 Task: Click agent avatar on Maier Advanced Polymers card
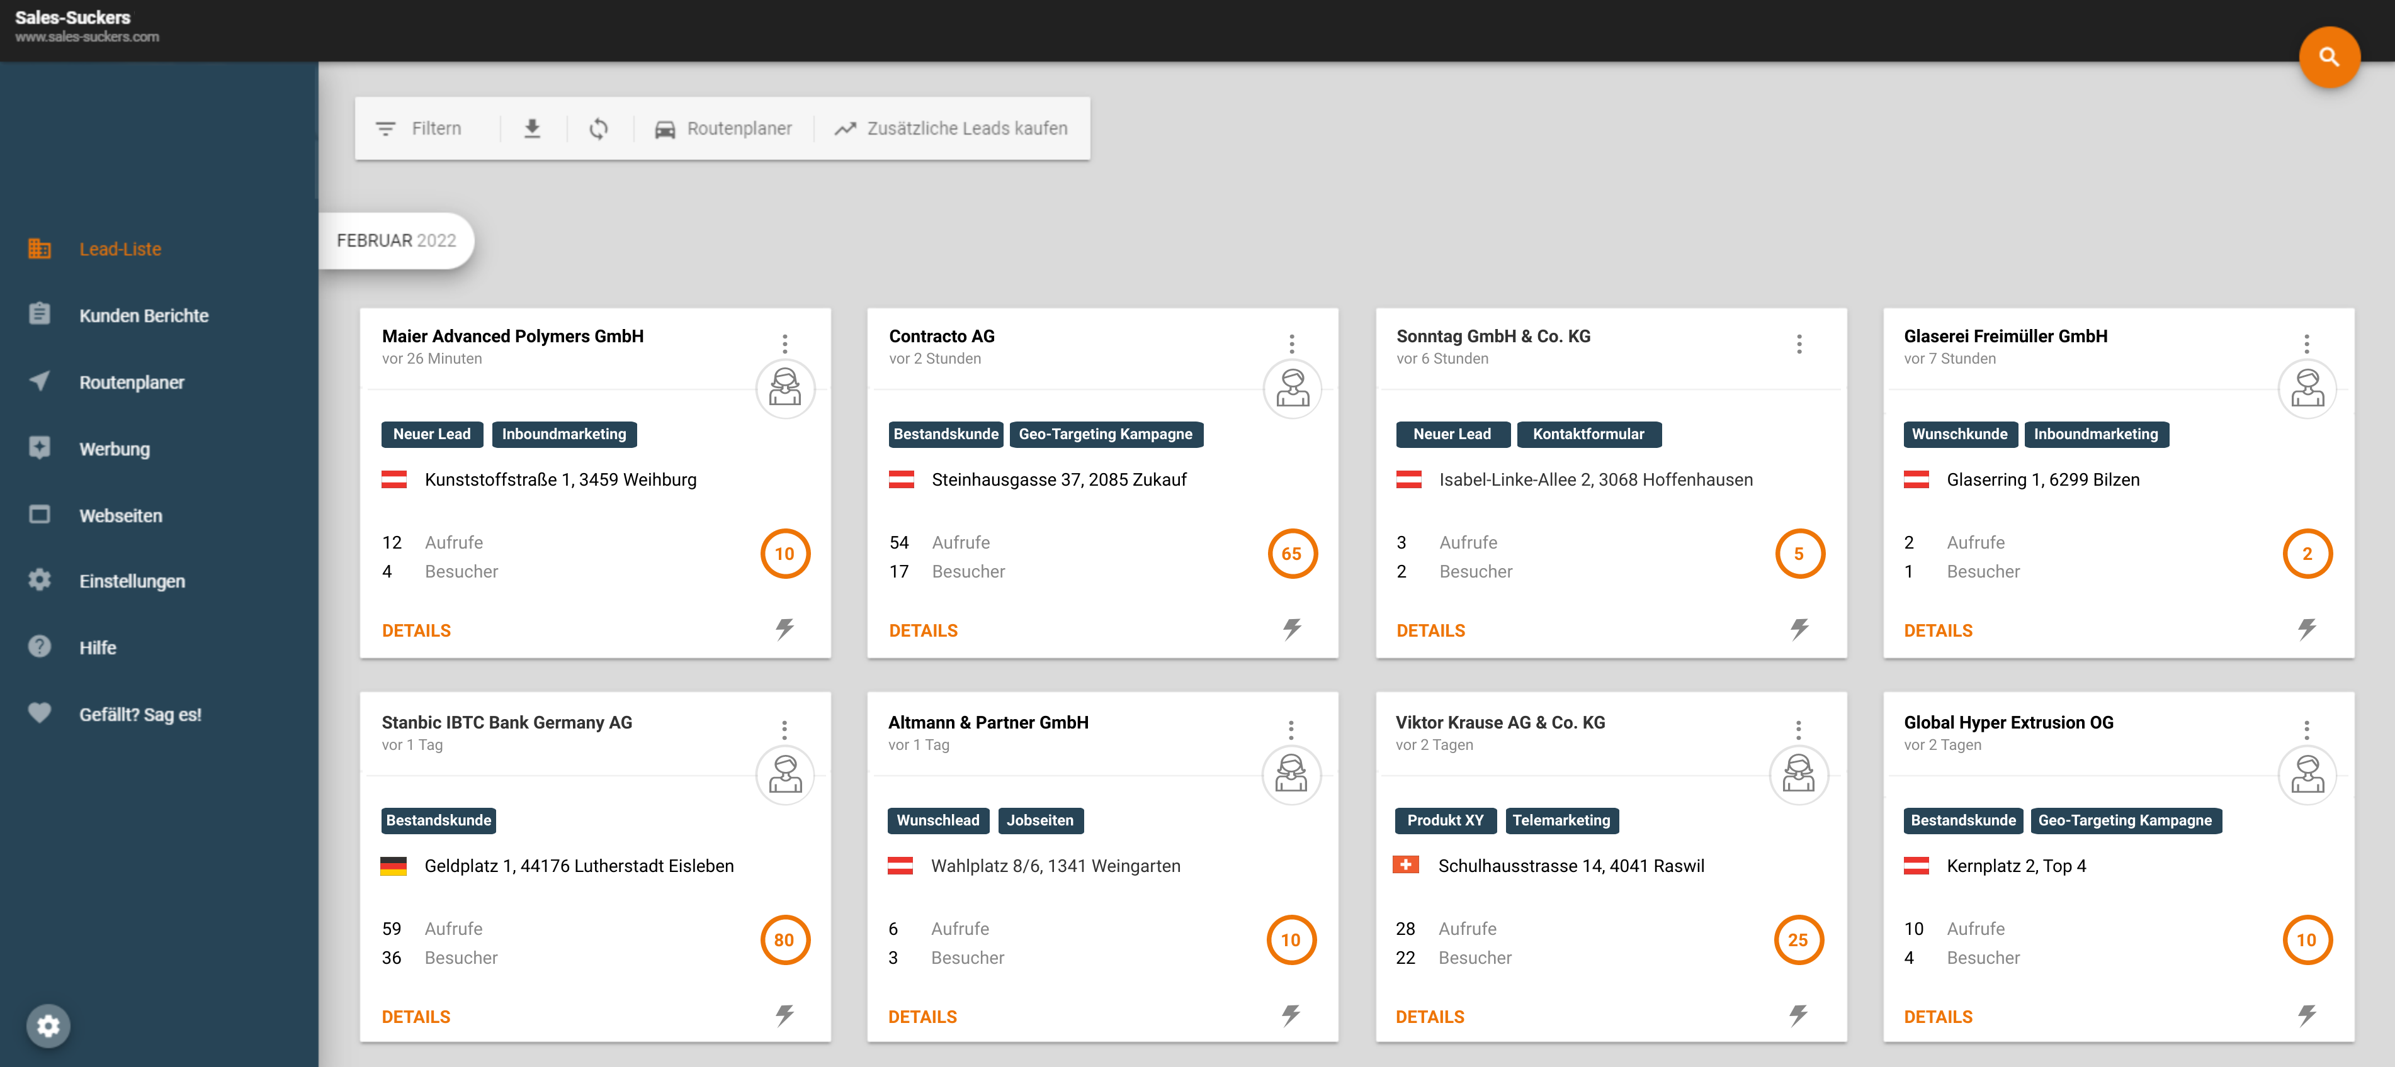pyautogui.click(x=784, y=388)
